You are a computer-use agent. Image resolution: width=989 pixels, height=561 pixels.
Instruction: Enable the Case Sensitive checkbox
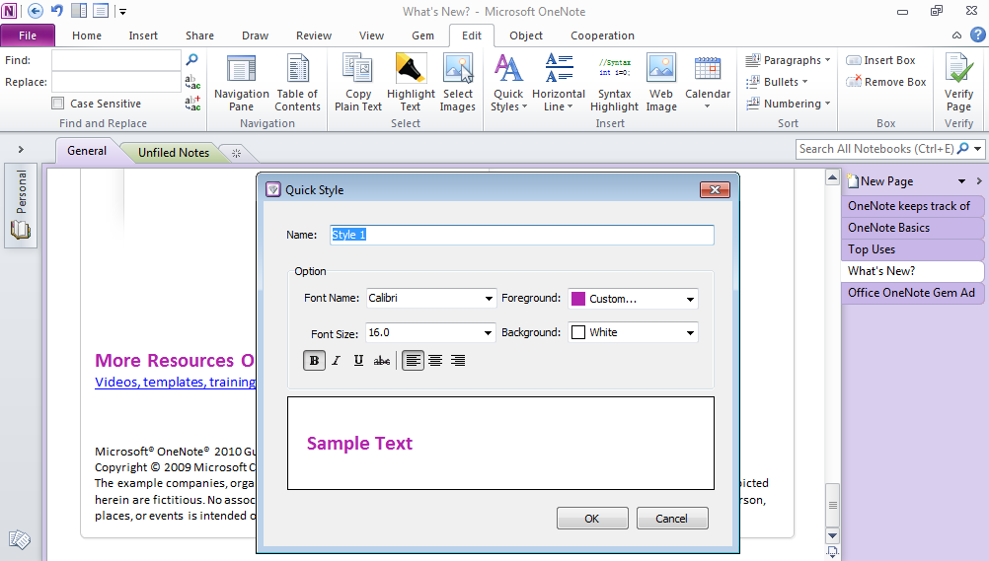pos(58,104)
